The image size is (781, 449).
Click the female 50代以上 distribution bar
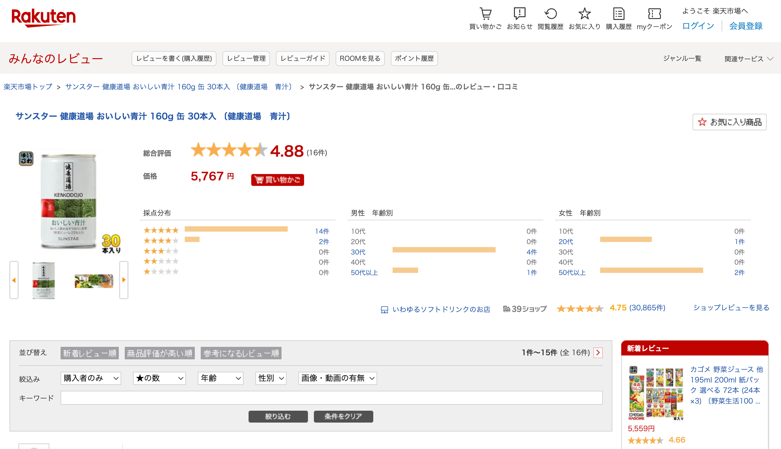tap(652, 271)
